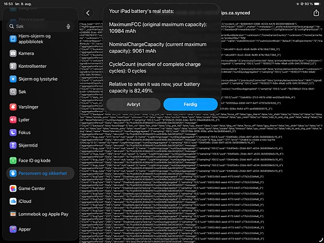Open Kamera settings icon
This screenshot has width=324, height=243.
(13, 54)
